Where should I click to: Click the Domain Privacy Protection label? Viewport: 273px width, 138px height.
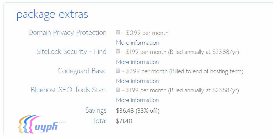(67, 33)
